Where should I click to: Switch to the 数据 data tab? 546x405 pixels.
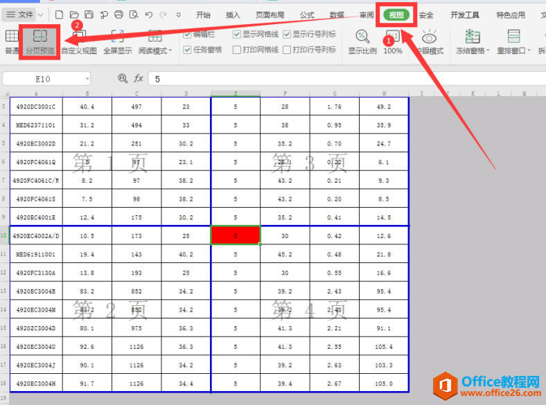coord(337,15)
